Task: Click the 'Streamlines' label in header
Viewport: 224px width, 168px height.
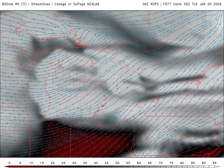Action: pos(41,4)
